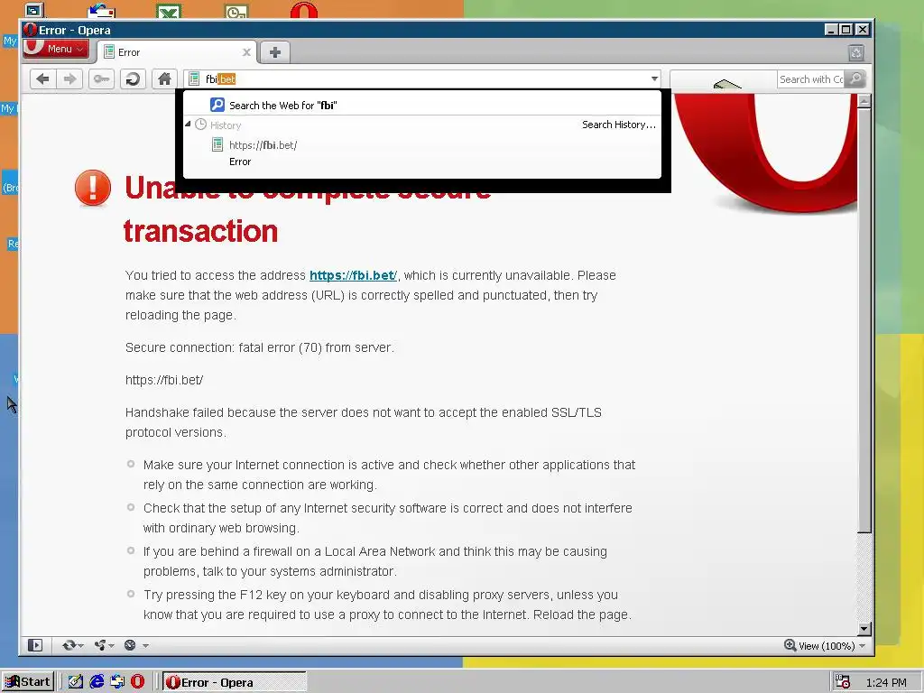This screenshot has width=924, height=693.
Task: Expand the address bar dropdown arrow
Action: [x=655, y=79]
